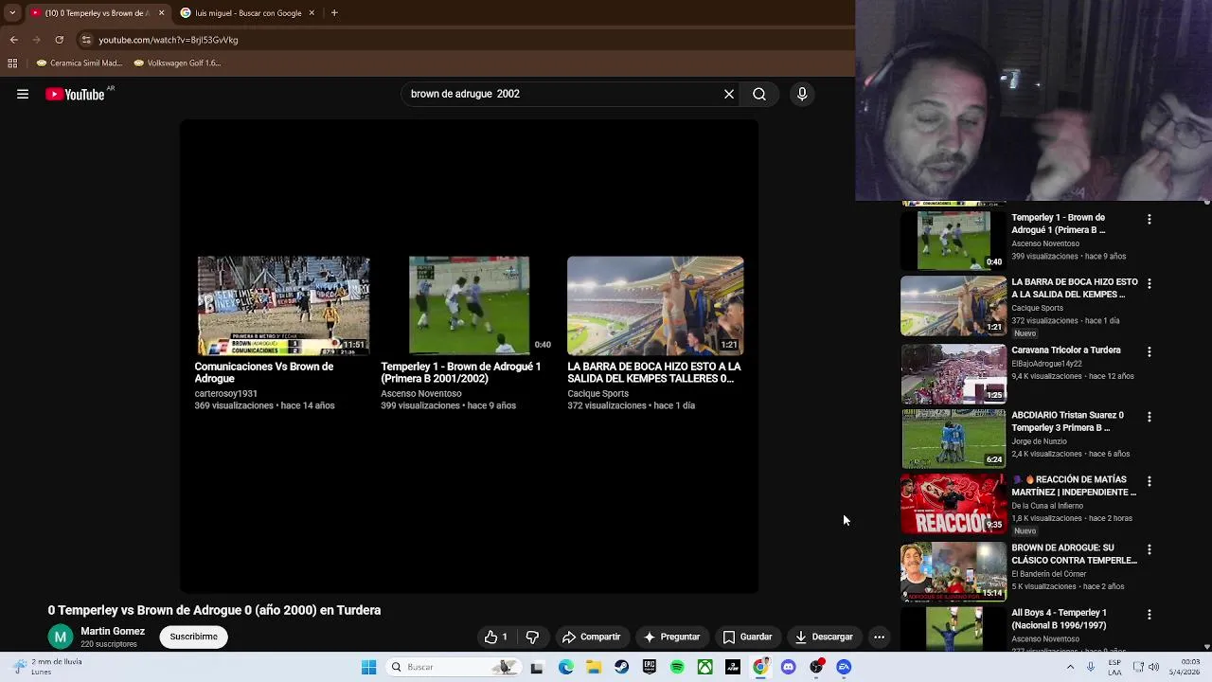Image resolution: width=1212 pixels, height=682 pixels.
Task: Open more actions three-dot menu below video
Action: click(x=879, y=637)
